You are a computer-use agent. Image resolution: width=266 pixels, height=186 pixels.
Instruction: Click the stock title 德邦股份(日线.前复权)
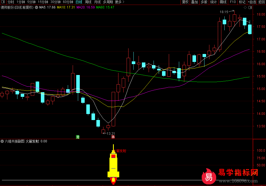[x=17, y=7]
